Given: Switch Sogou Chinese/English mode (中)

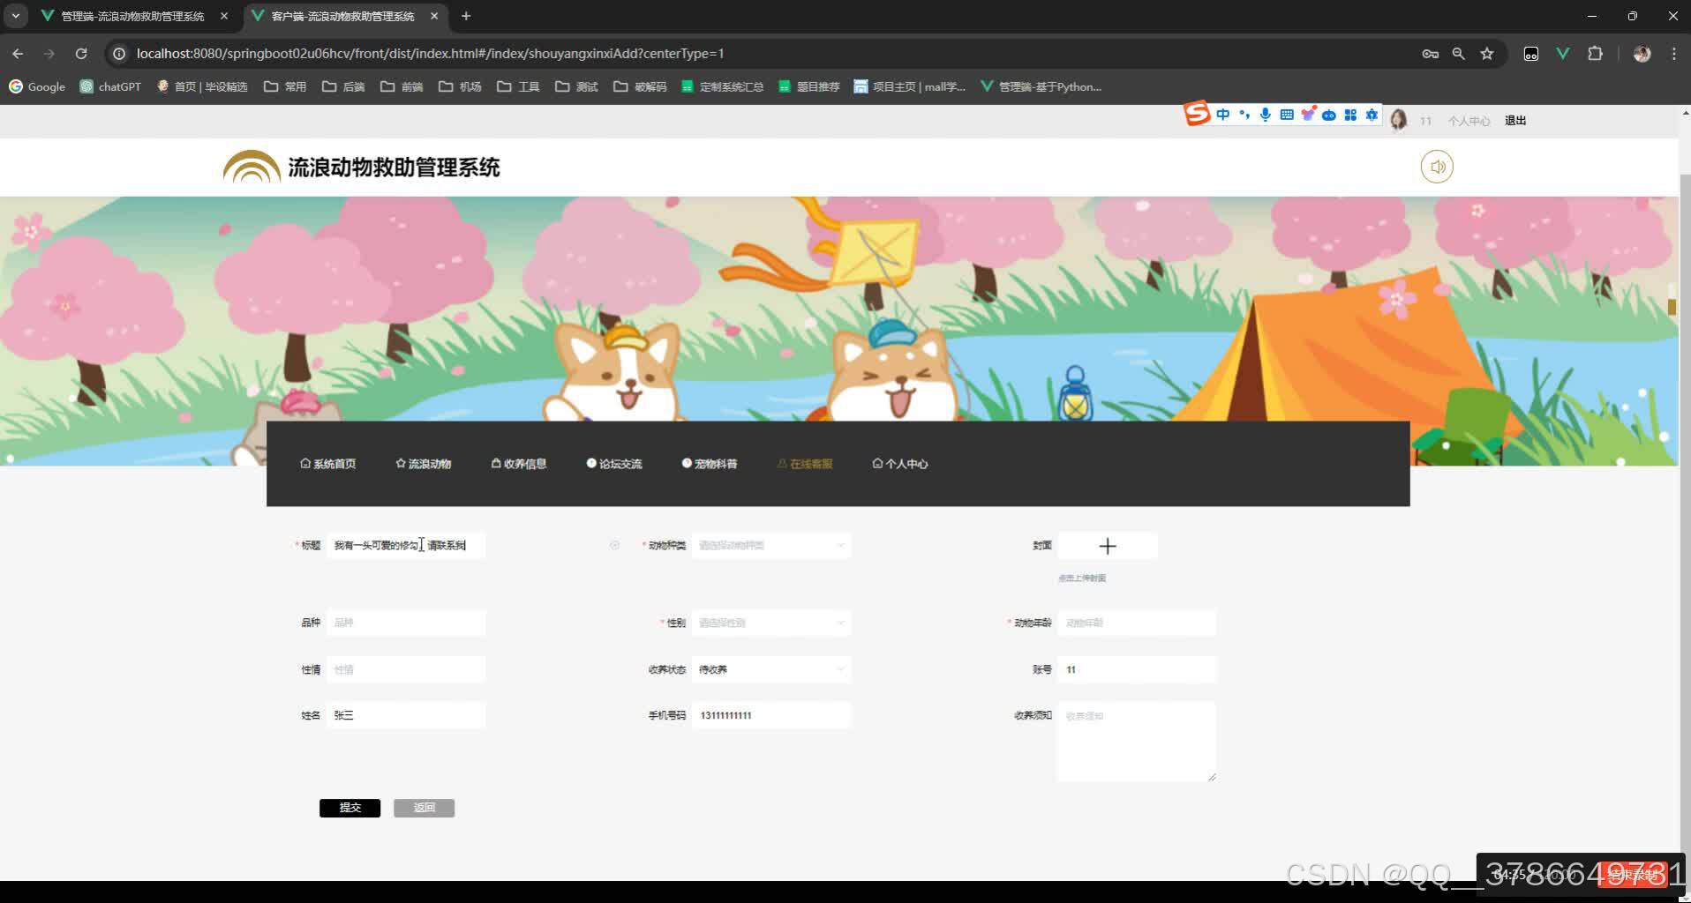Looking at the screenshot, I should click(1222, 115).
